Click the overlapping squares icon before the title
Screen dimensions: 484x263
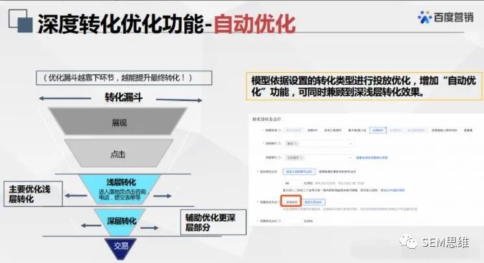[x=20, y=21]
